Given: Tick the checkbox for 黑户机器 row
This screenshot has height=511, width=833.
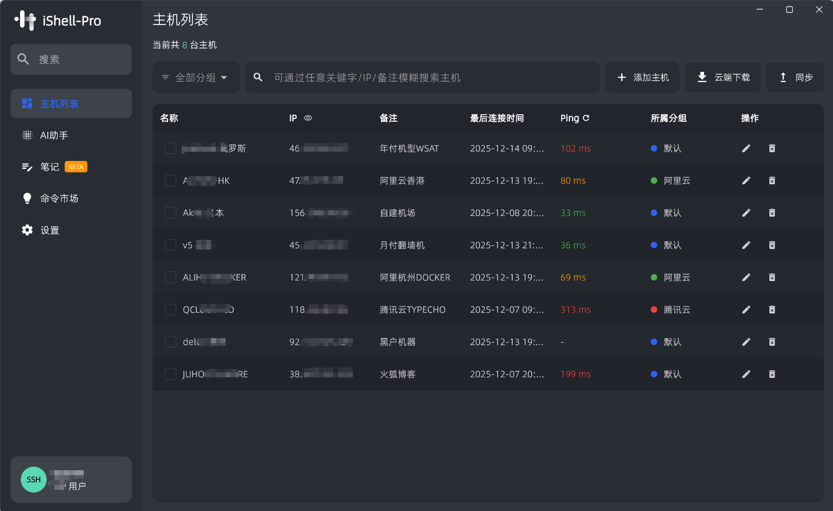Looking at the screenshot, I should tap(170, 342).
